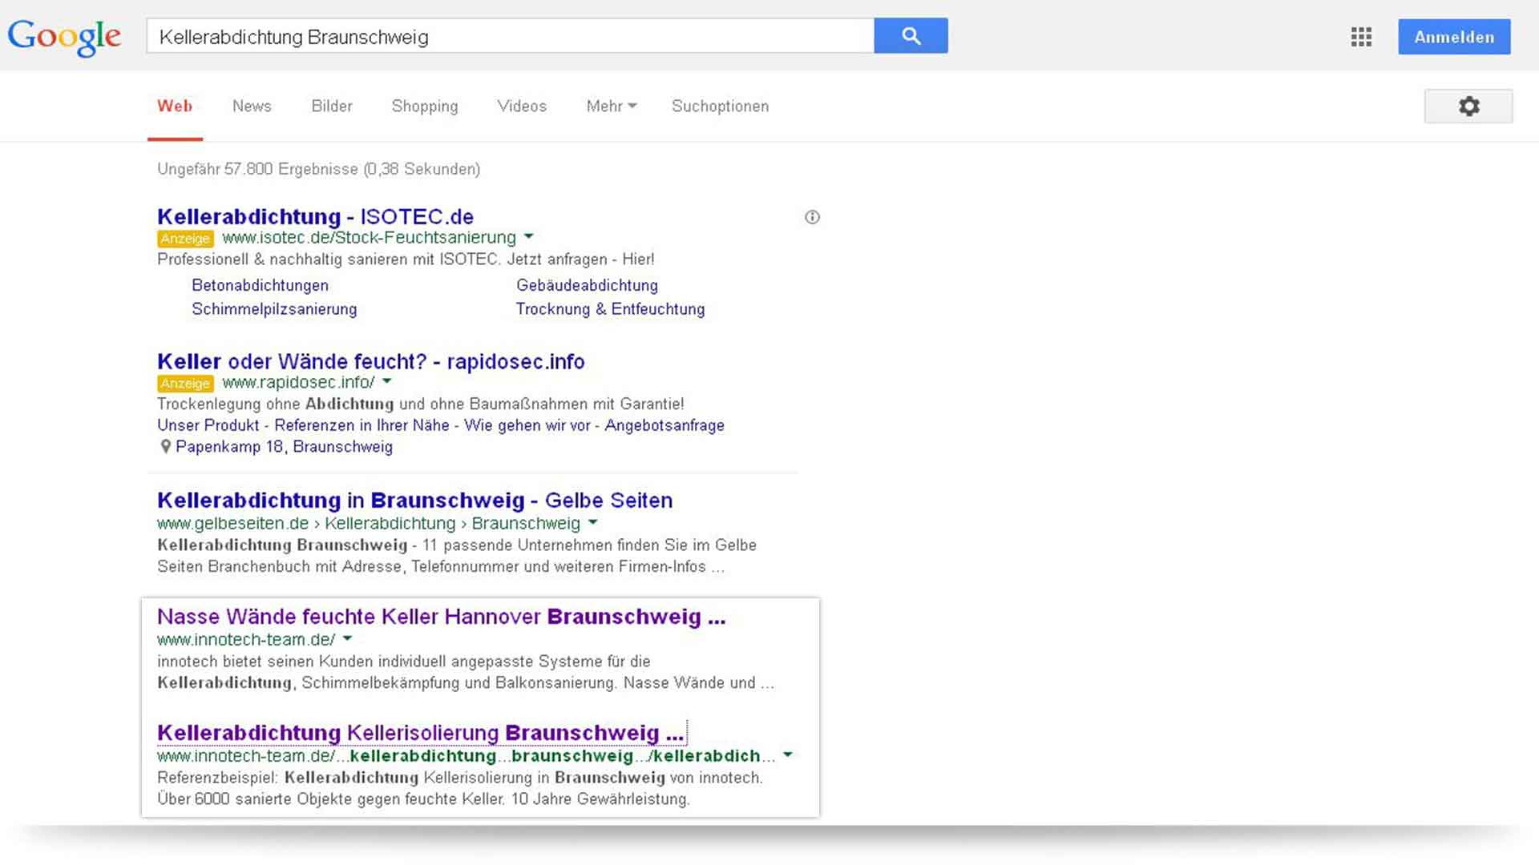This screenshot has width=1539, height=865.
Task: Expand arrow next to the innotech-team.de kellerabdichtung URL
Action: (788, 755)
